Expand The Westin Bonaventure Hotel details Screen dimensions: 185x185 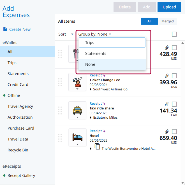click(91, 149)
